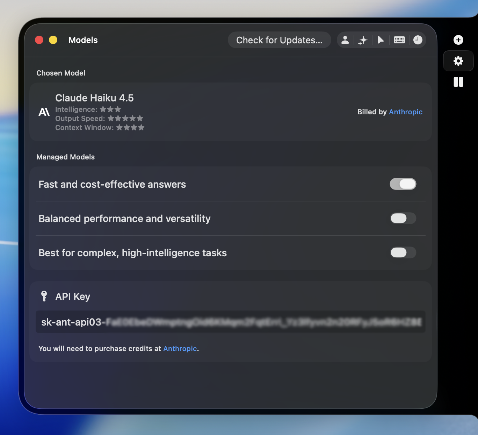This screenshot has width=478, height=435.
Task: Open the settings gear in right sidebar
Action: 458,61
